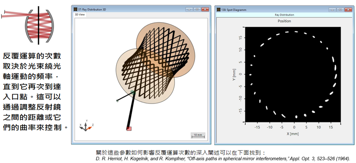Maximize the Spot Diagramm window

[340, 9]
